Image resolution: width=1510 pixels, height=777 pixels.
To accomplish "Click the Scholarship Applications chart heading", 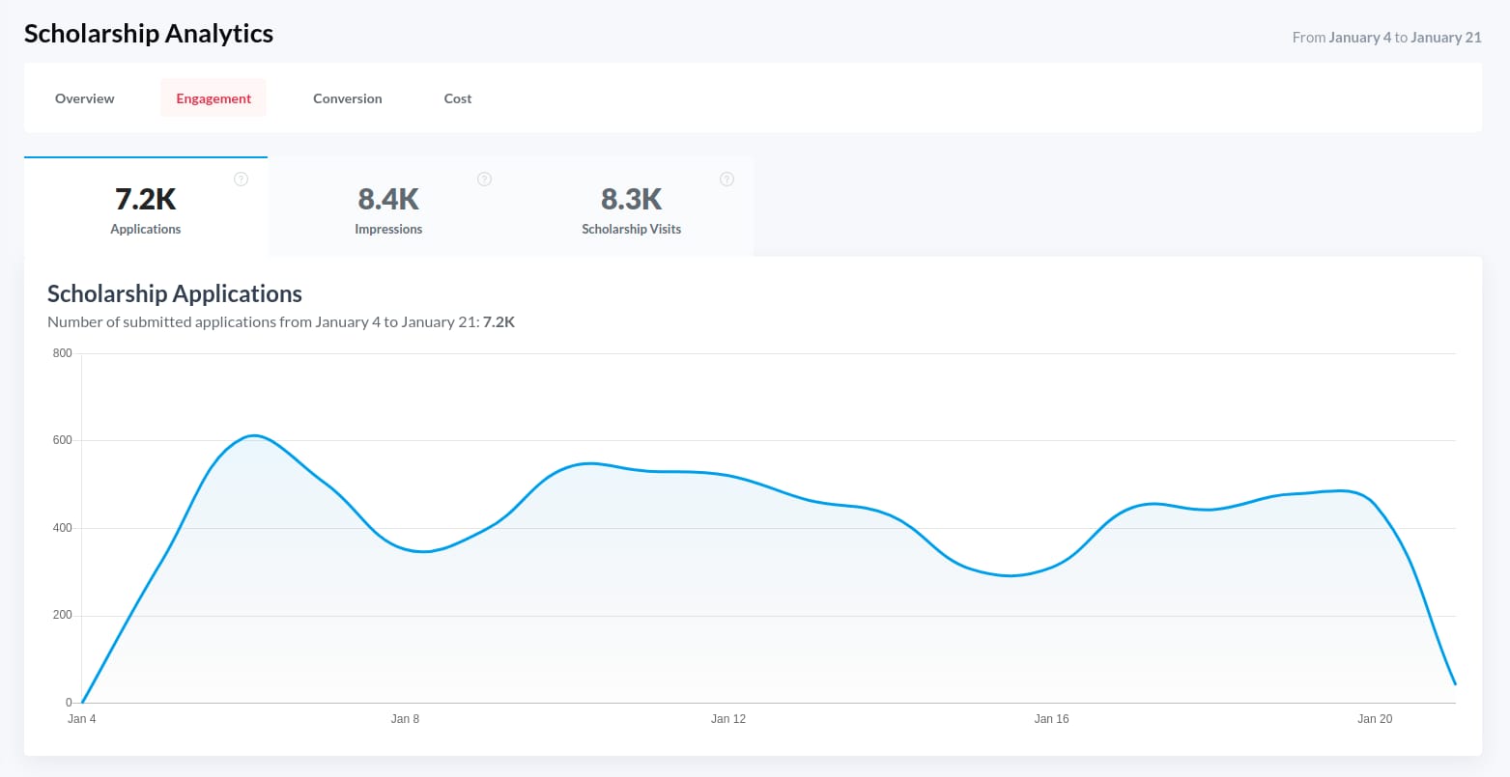I will (x=175, y=294).
